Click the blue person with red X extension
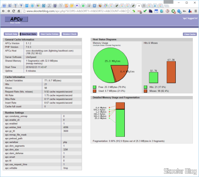The height and width of the screenshot is (177, 199). click(x=190, y=11)
